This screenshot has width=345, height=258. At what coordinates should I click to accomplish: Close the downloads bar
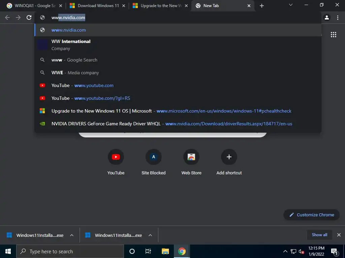click(x=339, y=235)
